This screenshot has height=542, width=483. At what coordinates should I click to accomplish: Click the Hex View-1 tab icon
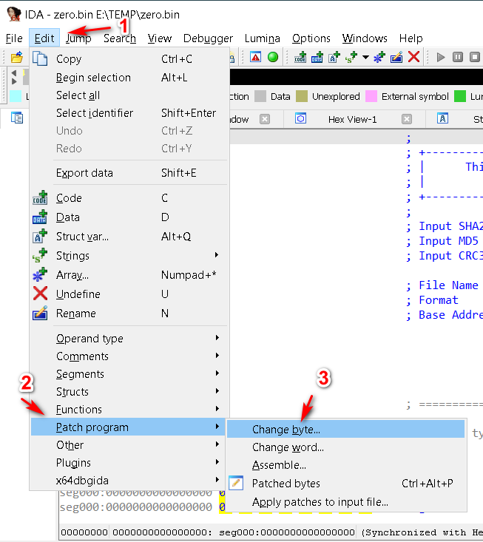[x=300, y=119]
